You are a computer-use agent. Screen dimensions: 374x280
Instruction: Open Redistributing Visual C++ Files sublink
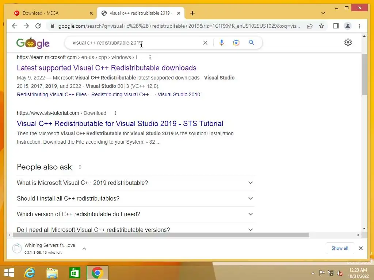point(51,94)
